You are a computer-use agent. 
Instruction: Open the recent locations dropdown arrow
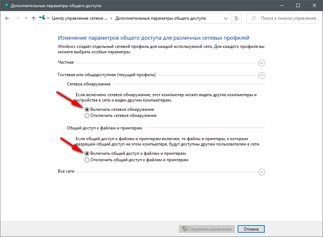pyautogui.click(x=26, y=18)
